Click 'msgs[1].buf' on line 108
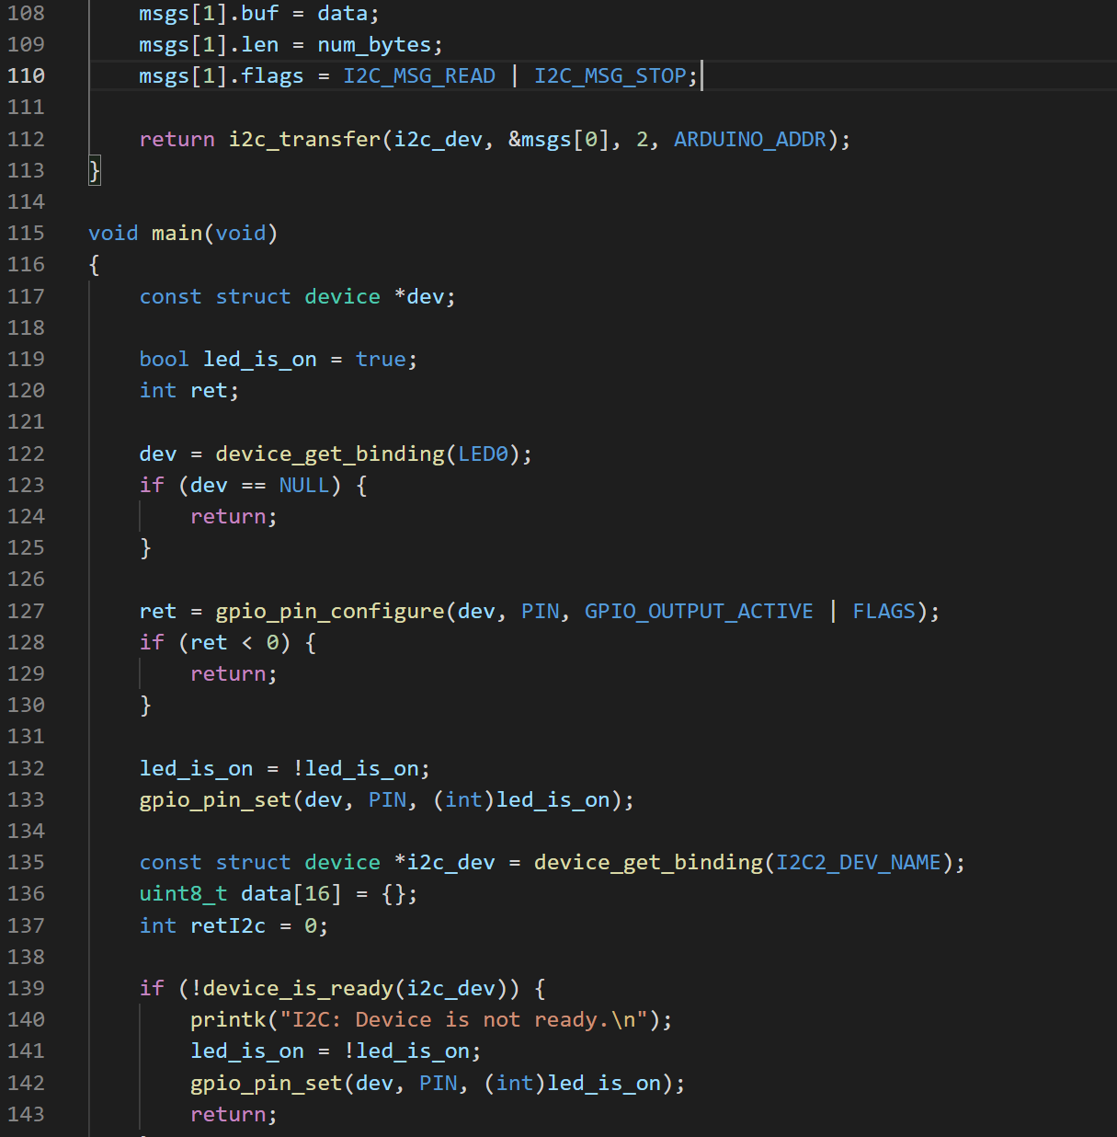The height and width of the screenshot is (1137, 1117). tap(209, 13)
